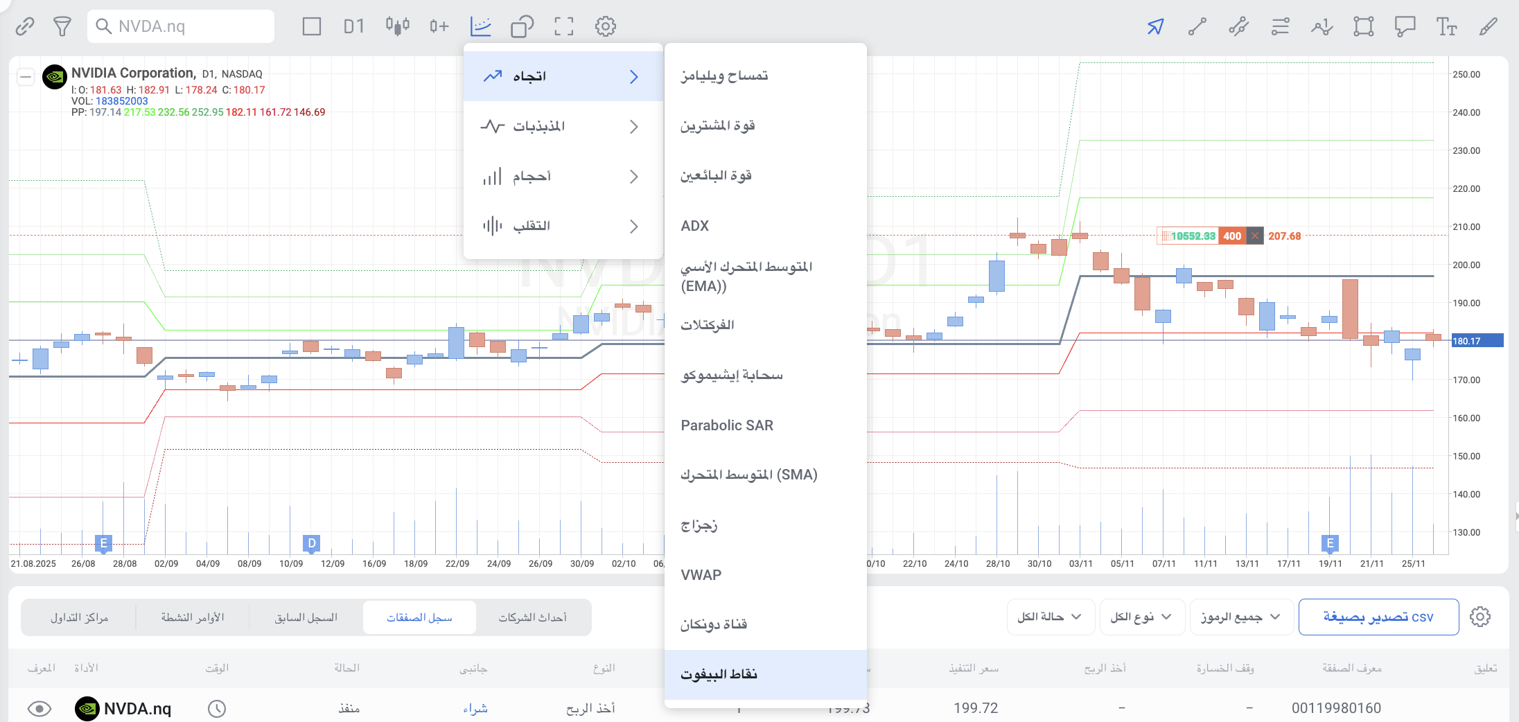Open the filter funnel icon
This screenshot has width=1519, height=722.
(x=62, y=26)
